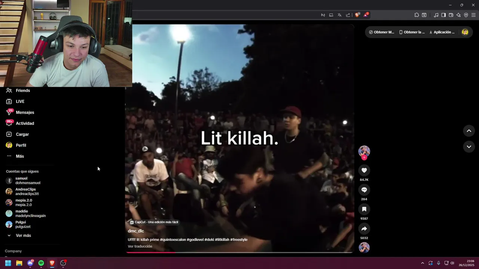
Task: Expand followed accounts with Ver más
Action: coord(19,235)
